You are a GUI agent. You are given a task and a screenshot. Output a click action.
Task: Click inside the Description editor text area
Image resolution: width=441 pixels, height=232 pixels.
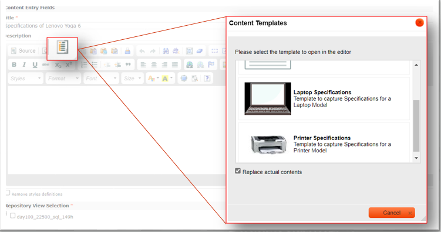[x=117, y=129]
